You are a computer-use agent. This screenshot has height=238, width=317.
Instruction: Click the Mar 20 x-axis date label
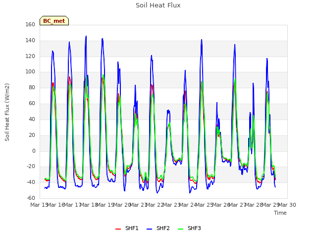122,205
